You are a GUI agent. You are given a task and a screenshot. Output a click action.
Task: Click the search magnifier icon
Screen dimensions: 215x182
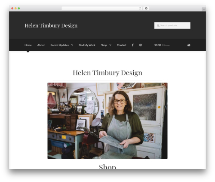click(158, 25)
